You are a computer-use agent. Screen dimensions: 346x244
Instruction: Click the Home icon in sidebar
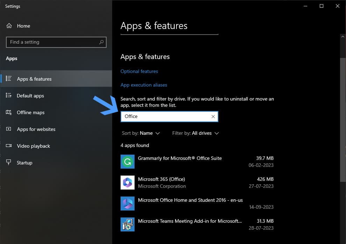coord(9,26)
